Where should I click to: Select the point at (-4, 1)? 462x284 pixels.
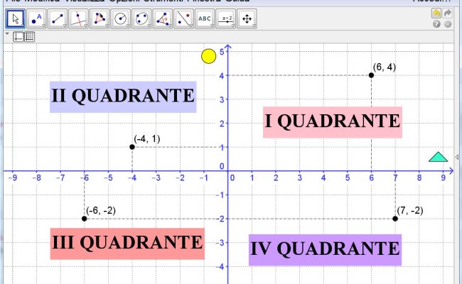pos(132,147)
